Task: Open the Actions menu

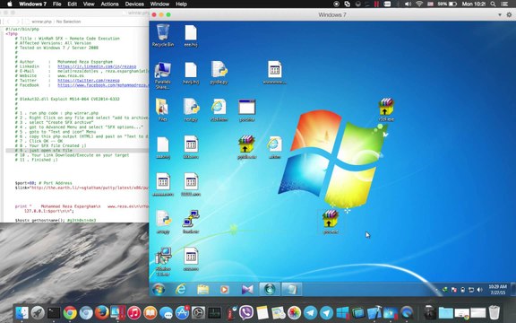Action: point(109,4)
